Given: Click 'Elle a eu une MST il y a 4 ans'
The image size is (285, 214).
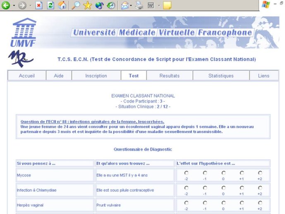Looking at the screenshot, I should (122, 175).
